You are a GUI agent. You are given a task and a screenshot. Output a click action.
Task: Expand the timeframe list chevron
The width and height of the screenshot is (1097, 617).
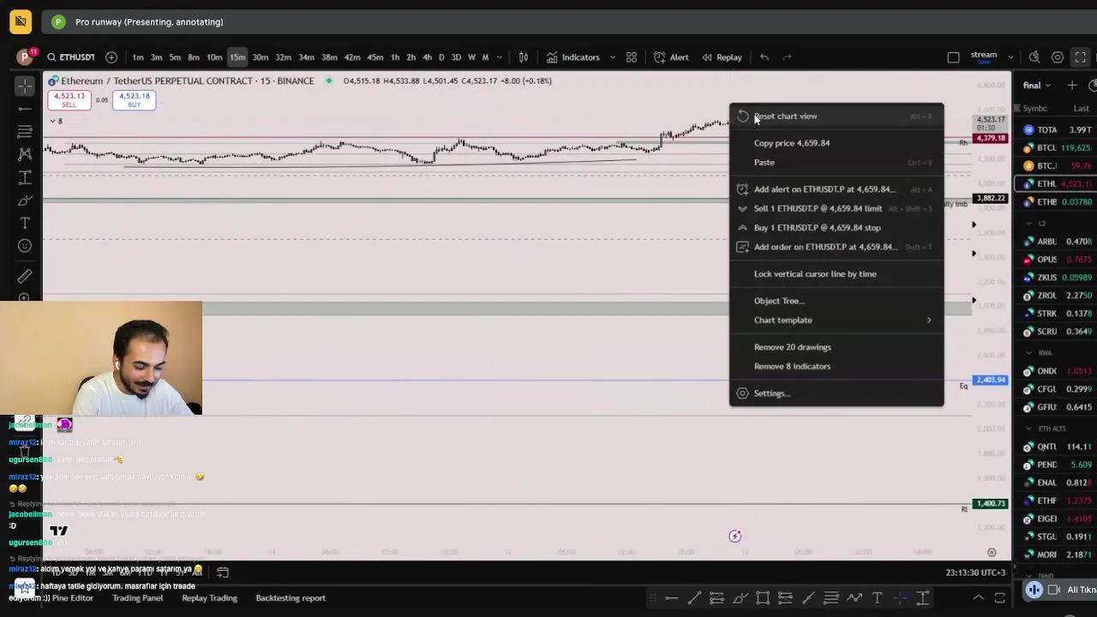[x=500, y=57]
